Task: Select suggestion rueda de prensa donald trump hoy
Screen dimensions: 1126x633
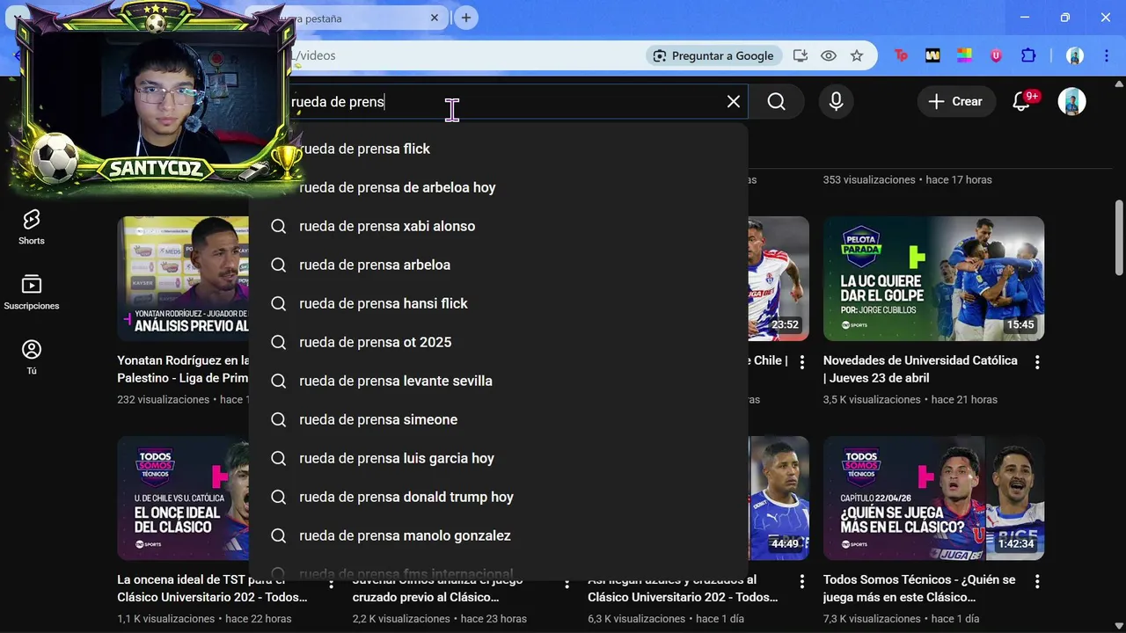Action: [x=498, y=497]
